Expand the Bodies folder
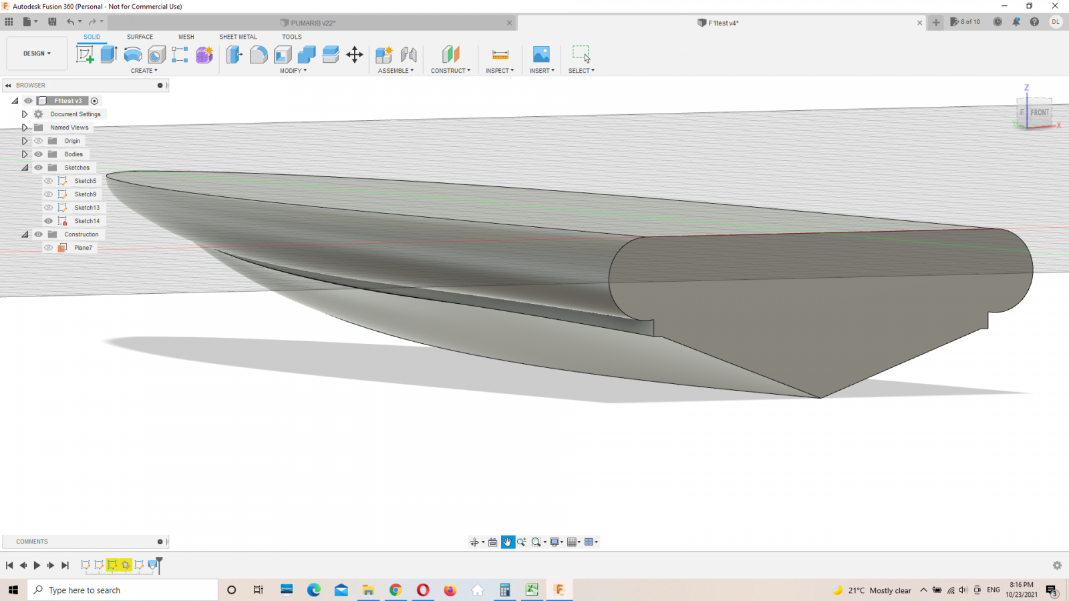The width and height of the screenshot is (1069, 601). (x=25, y=154)
